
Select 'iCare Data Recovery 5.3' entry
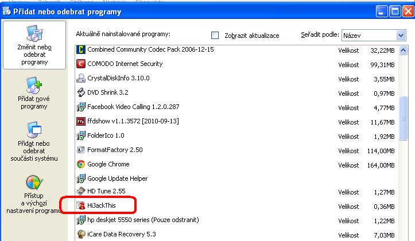point(122,234)
